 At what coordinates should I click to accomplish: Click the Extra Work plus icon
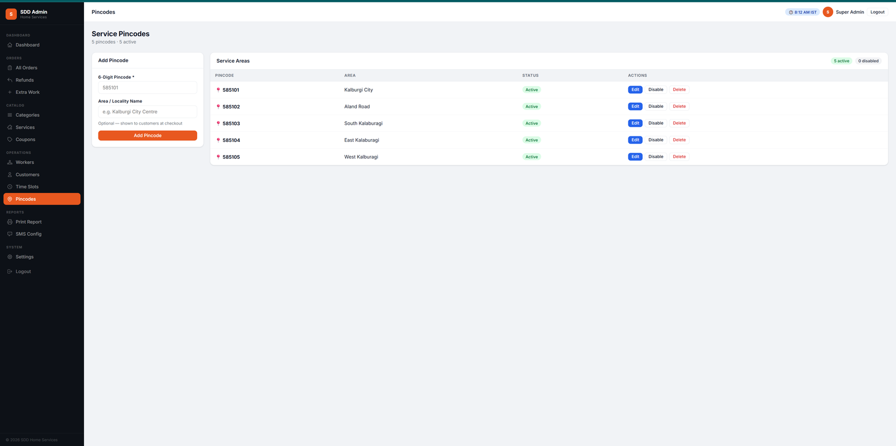pos(10,92)
